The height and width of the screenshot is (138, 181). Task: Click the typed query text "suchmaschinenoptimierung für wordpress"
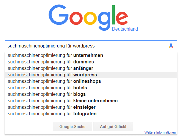pyautogui.click(x=51, y=46)
